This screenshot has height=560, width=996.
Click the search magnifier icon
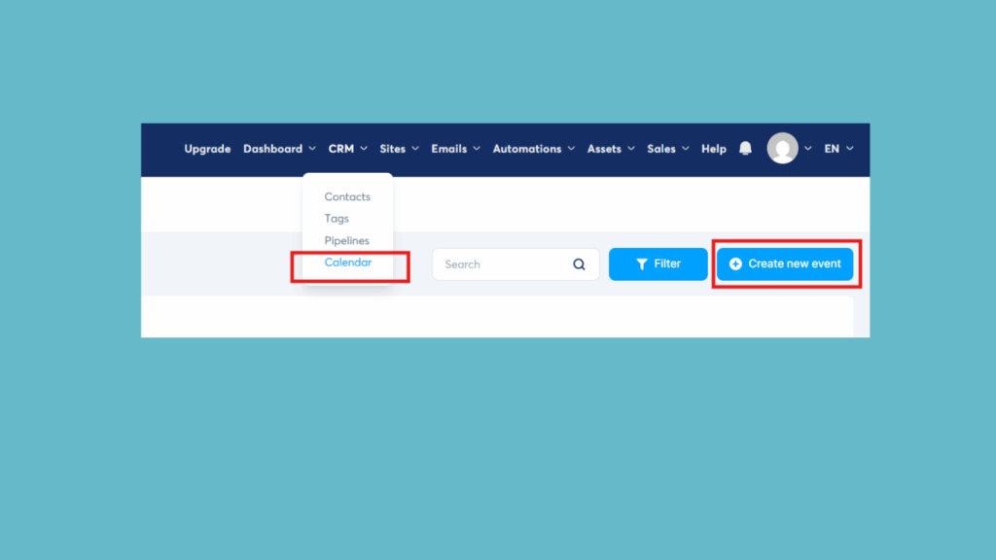(x=579, y=263)
